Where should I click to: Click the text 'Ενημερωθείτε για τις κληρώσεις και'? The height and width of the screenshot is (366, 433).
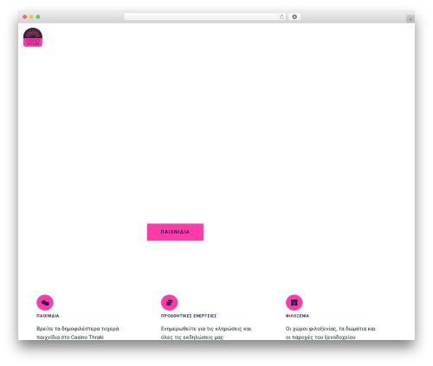206,329
